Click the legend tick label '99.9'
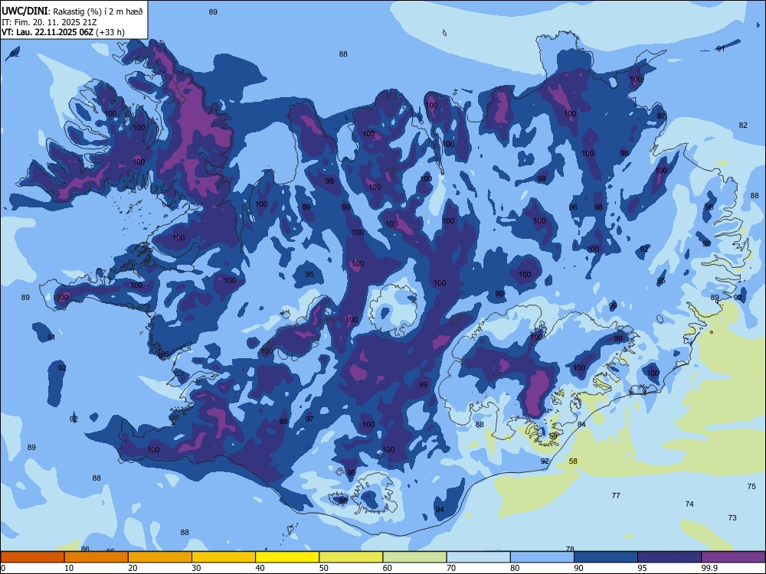 tap(709, 568)
